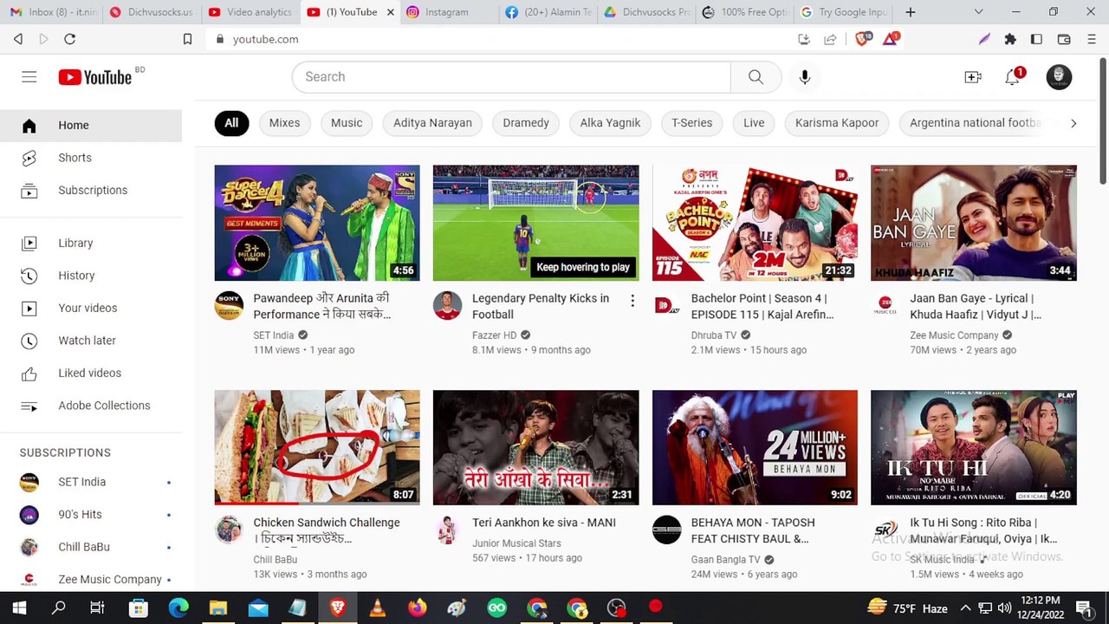The height and width of the screenshot is (624, 1109).
Task: Open the notifications bell
Action: tap(1013, 77)
